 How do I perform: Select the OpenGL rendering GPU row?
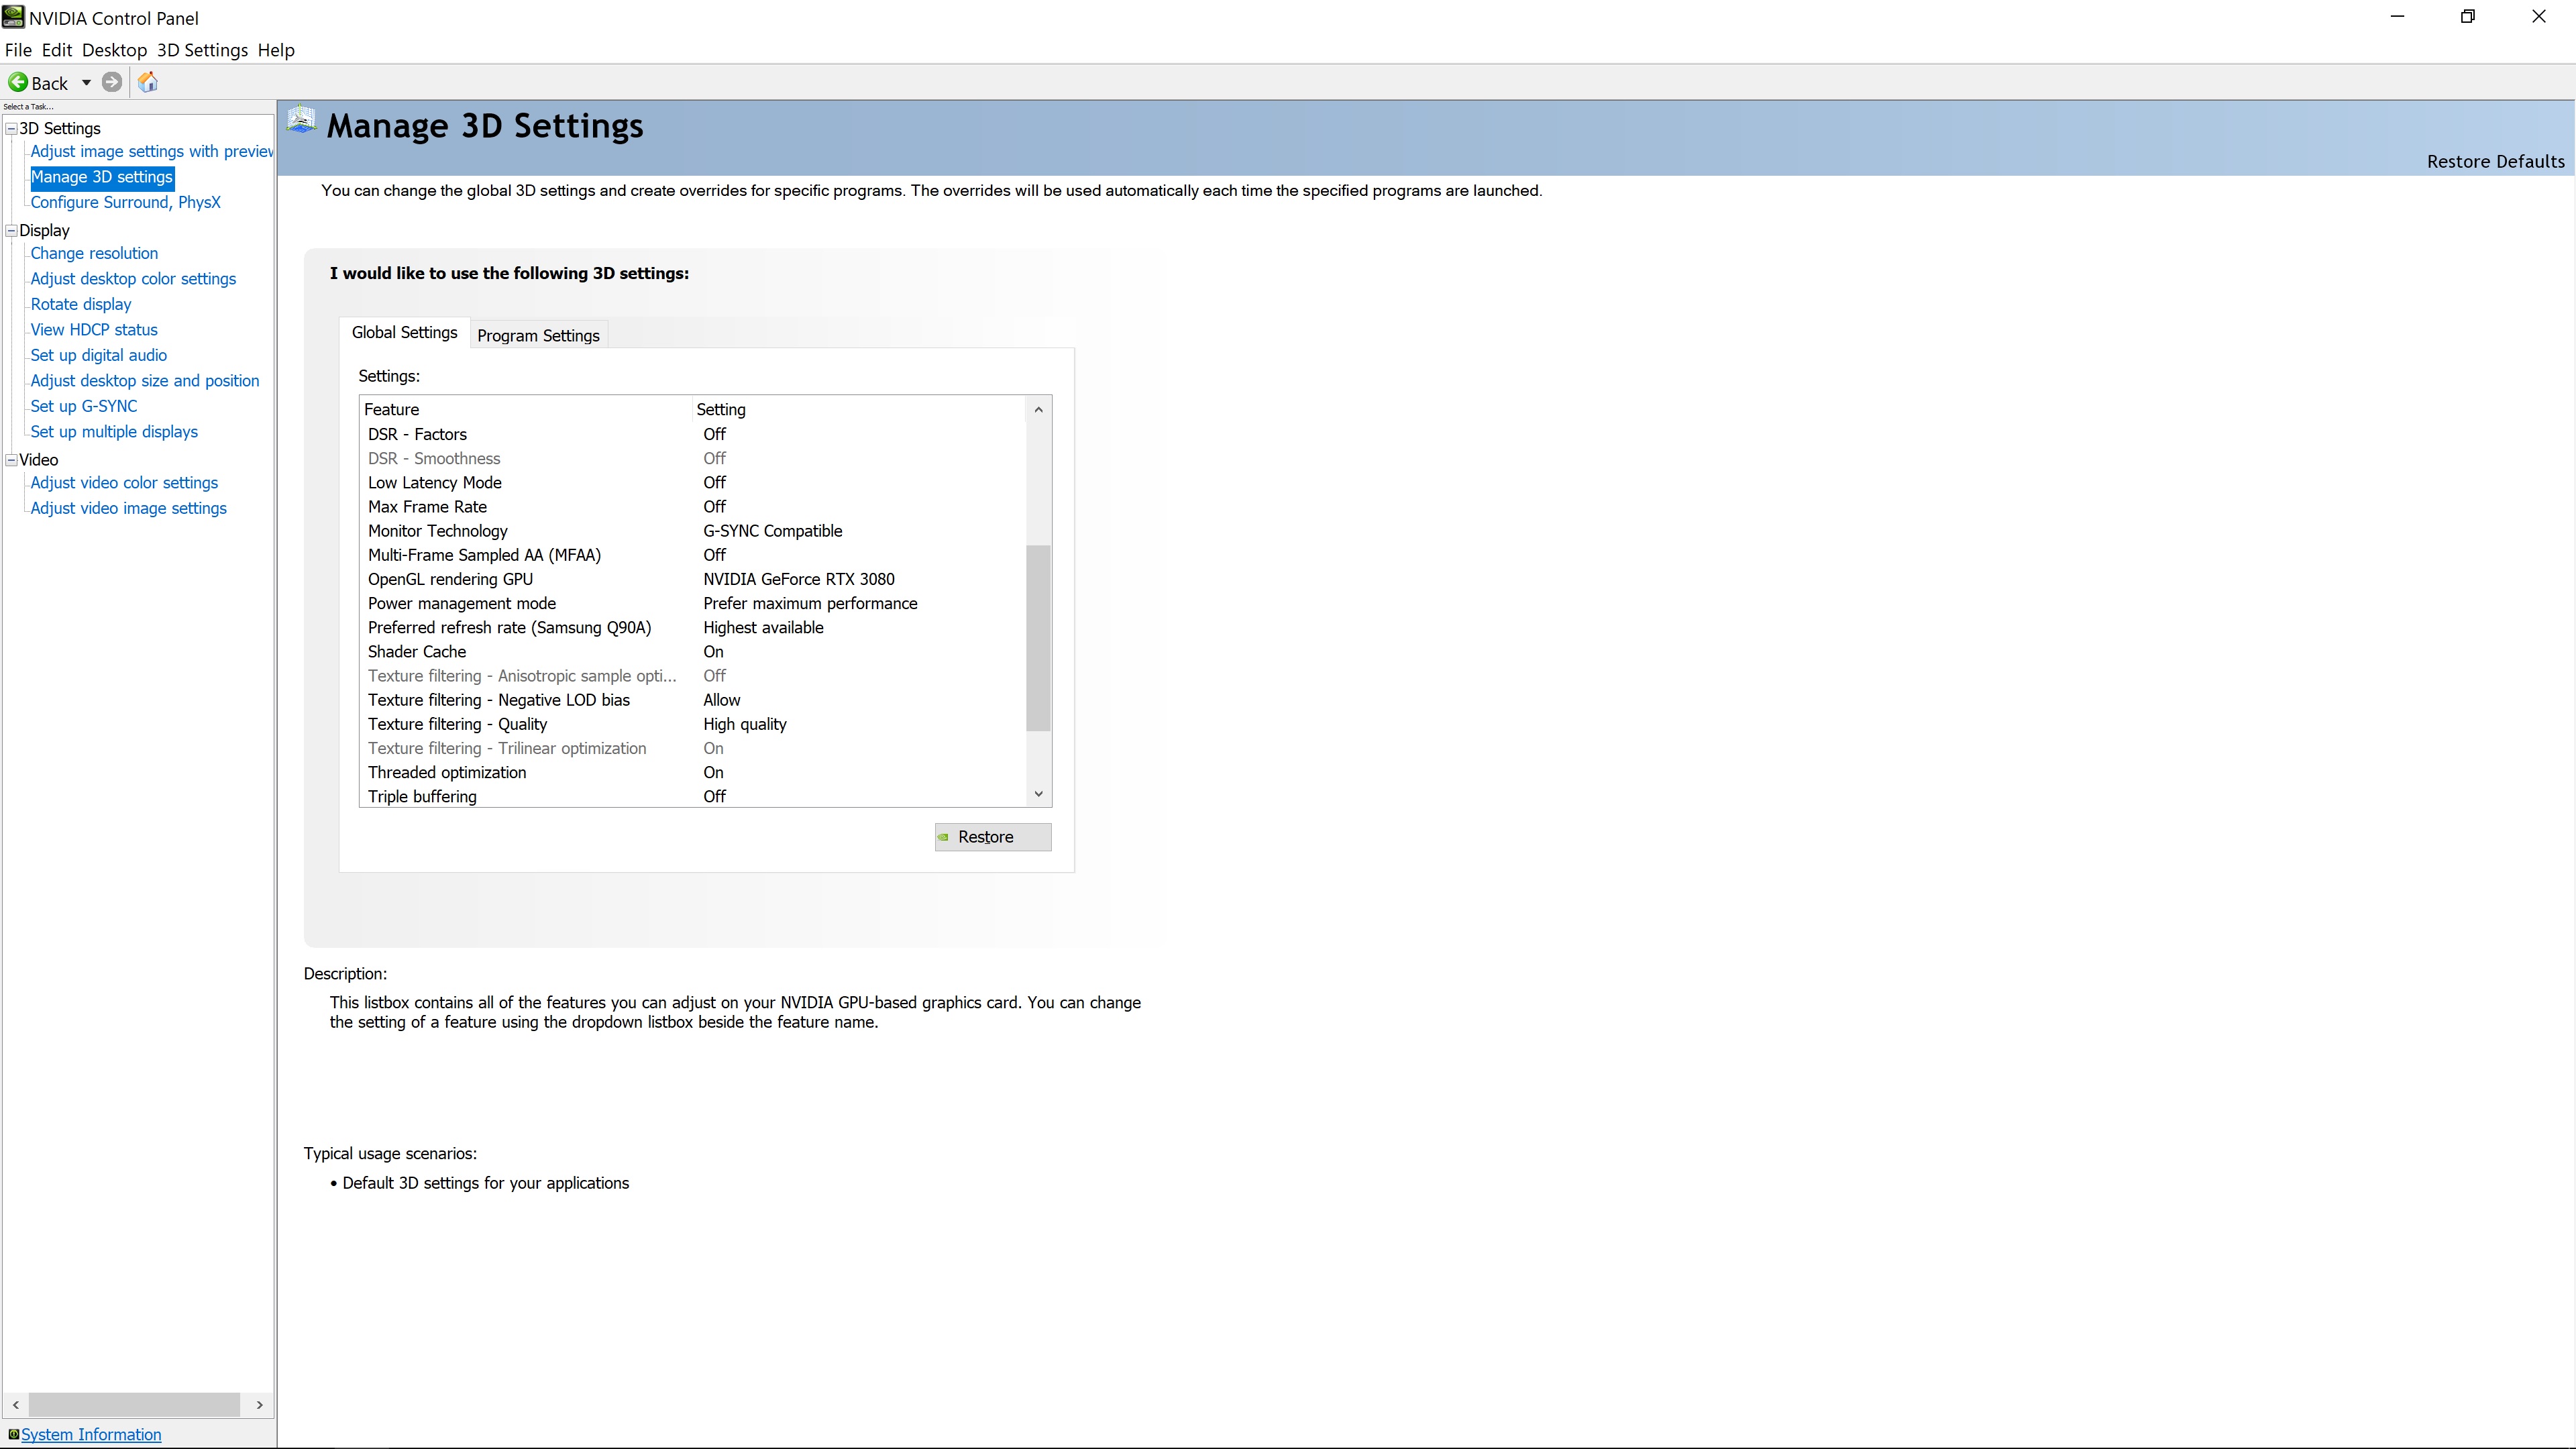693,579
